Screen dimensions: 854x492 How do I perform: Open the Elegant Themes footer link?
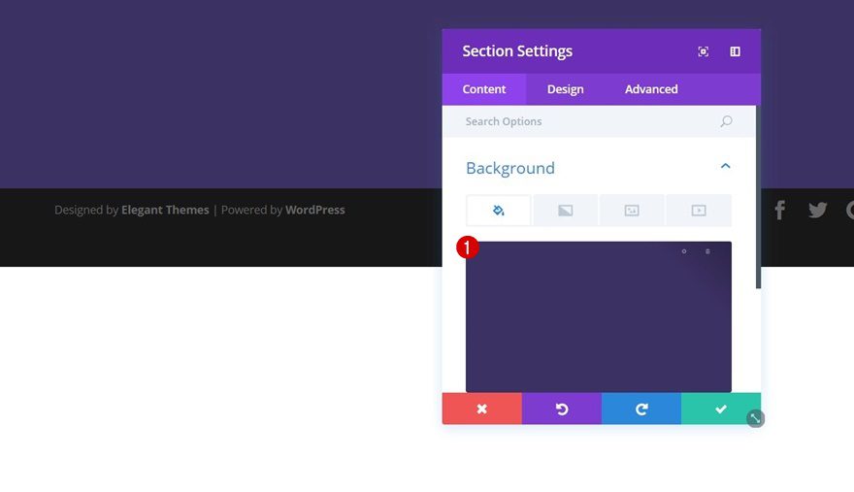pos(165,210)
